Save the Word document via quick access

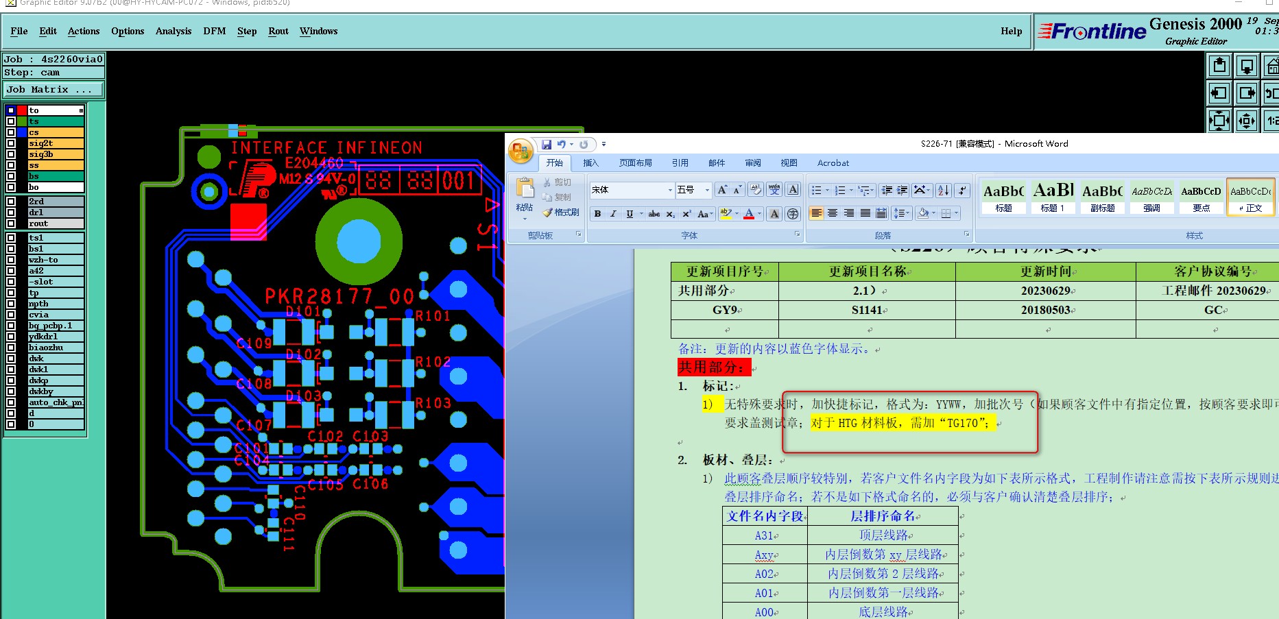click(x=547, y=145)
